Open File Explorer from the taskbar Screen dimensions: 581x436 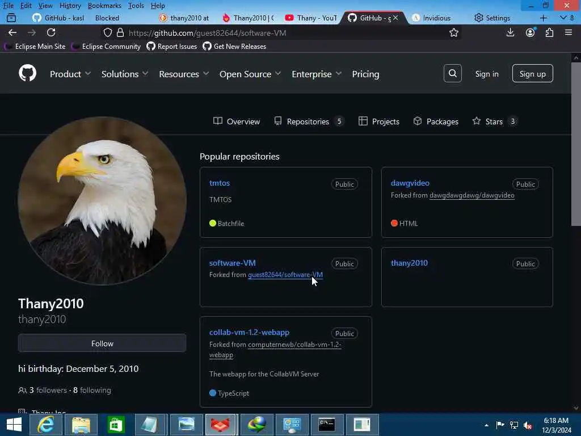pos(81,424)
